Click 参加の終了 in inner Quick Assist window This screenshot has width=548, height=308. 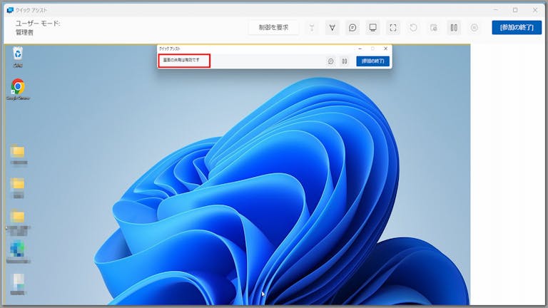tap(372, 61)
